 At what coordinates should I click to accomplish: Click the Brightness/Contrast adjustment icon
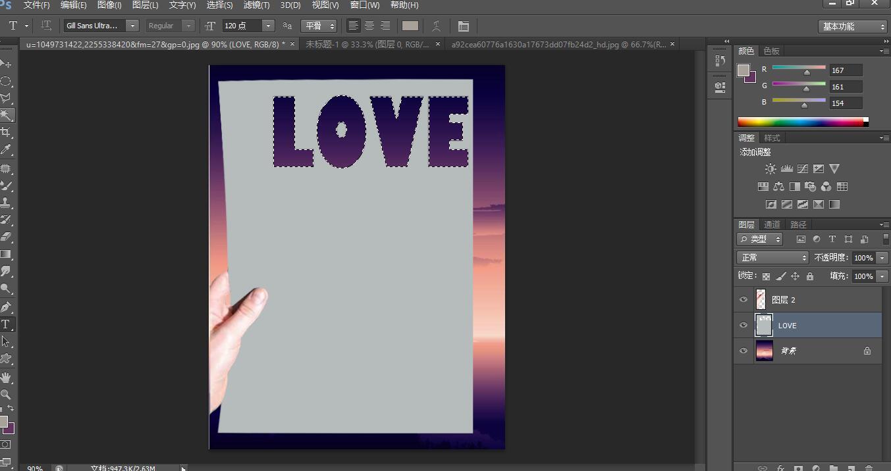click(x=770, y=169)
